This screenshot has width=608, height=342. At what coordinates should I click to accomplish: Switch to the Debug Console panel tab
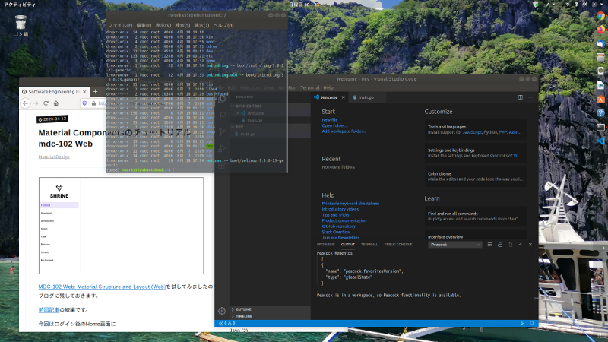coord(397,245)
